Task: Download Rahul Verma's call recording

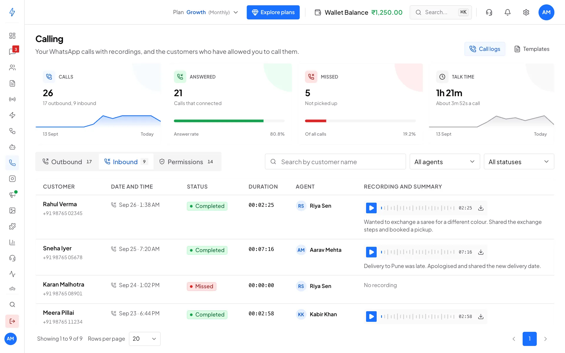Action: (481, 208)
